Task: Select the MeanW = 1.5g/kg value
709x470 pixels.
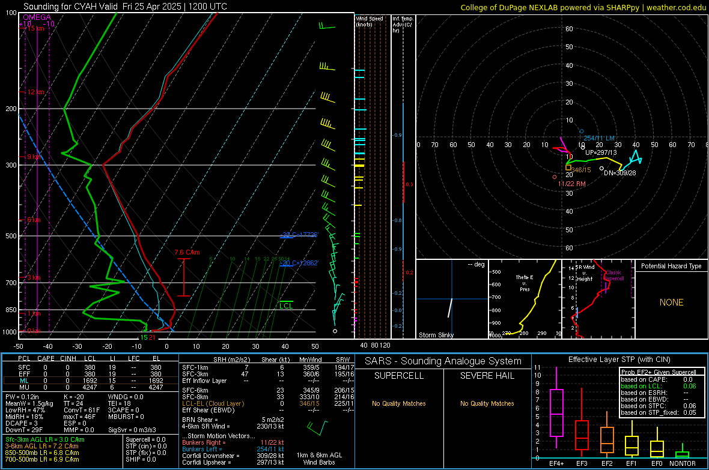Action: [29, 403]
